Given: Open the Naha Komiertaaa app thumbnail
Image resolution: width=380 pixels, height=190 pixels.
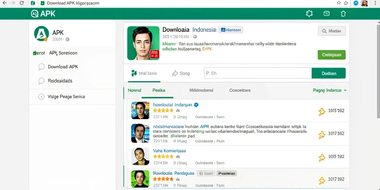Looking at the screenshot, I should click(x=140, y=157).
